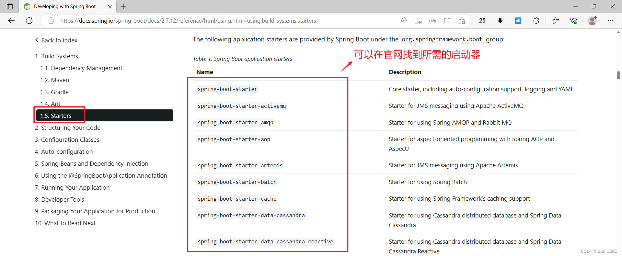The image size is (622, 256).
Task: Open 10. What to Read Next
Action: [65, 223]
